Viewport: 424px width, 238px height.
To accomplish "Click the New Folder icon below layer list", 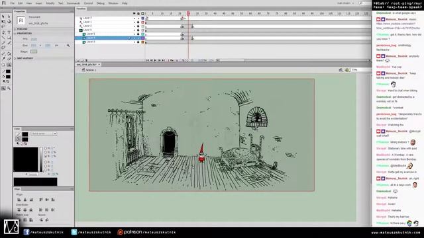I will (x=82, y=60).
